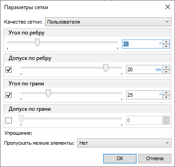Click the Качество сетки label

tap(23, 22)
